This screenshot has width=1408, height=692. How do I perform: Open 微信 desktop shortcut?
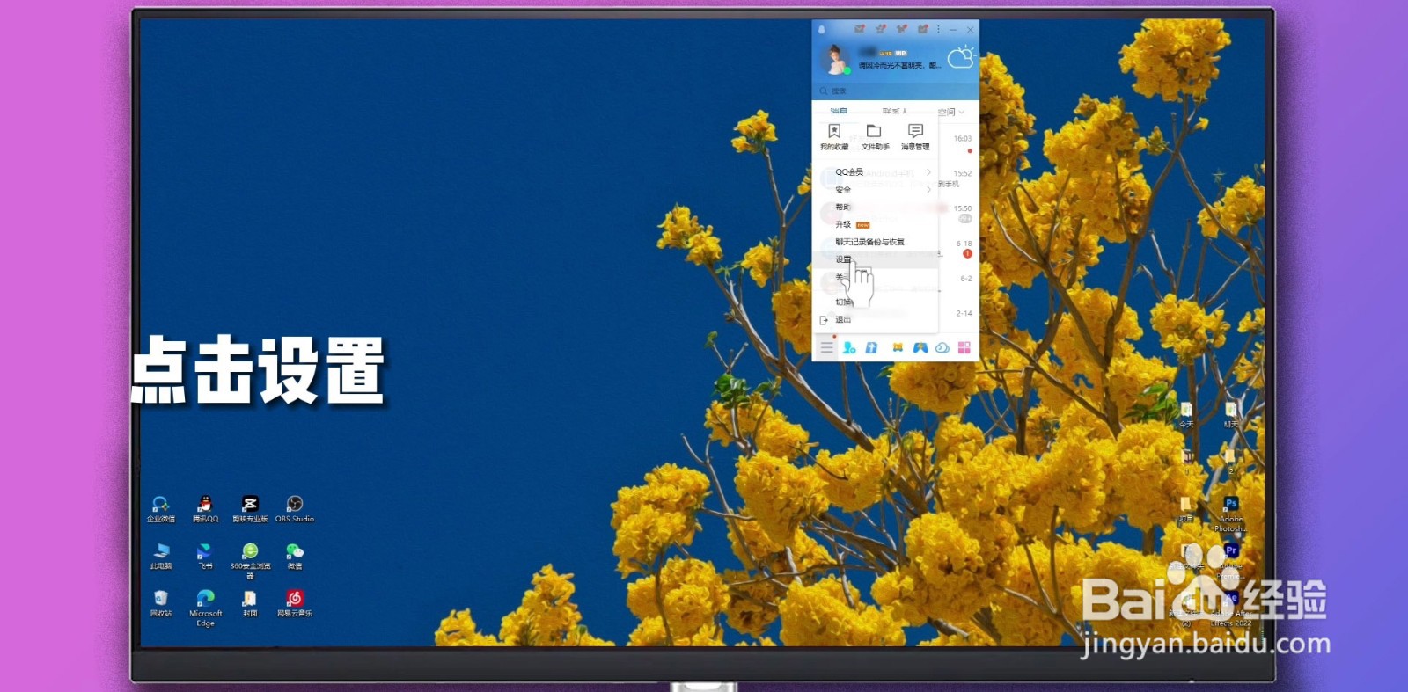295,557
